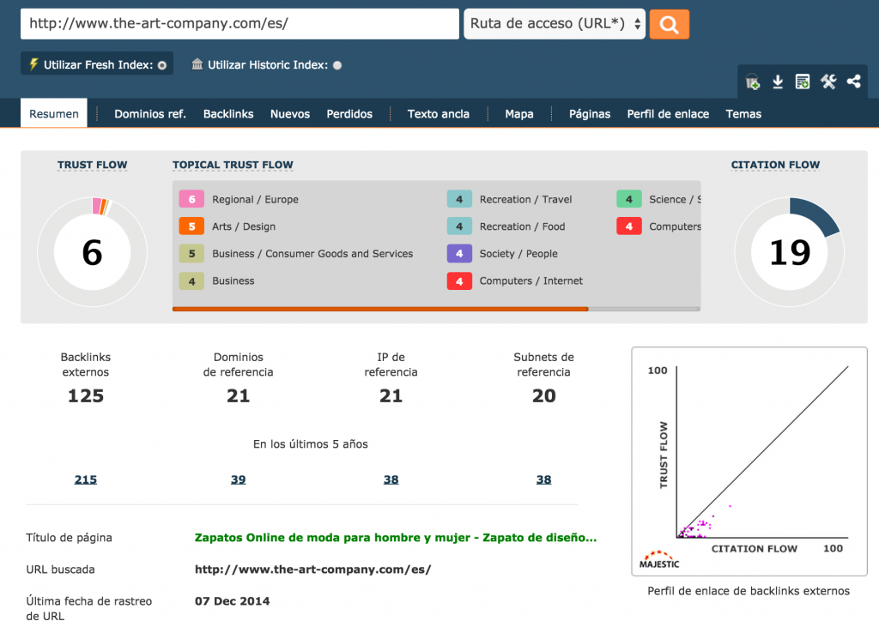Click the 39 referring domains link
Screen dimensions: 879x621
[239, 479]
